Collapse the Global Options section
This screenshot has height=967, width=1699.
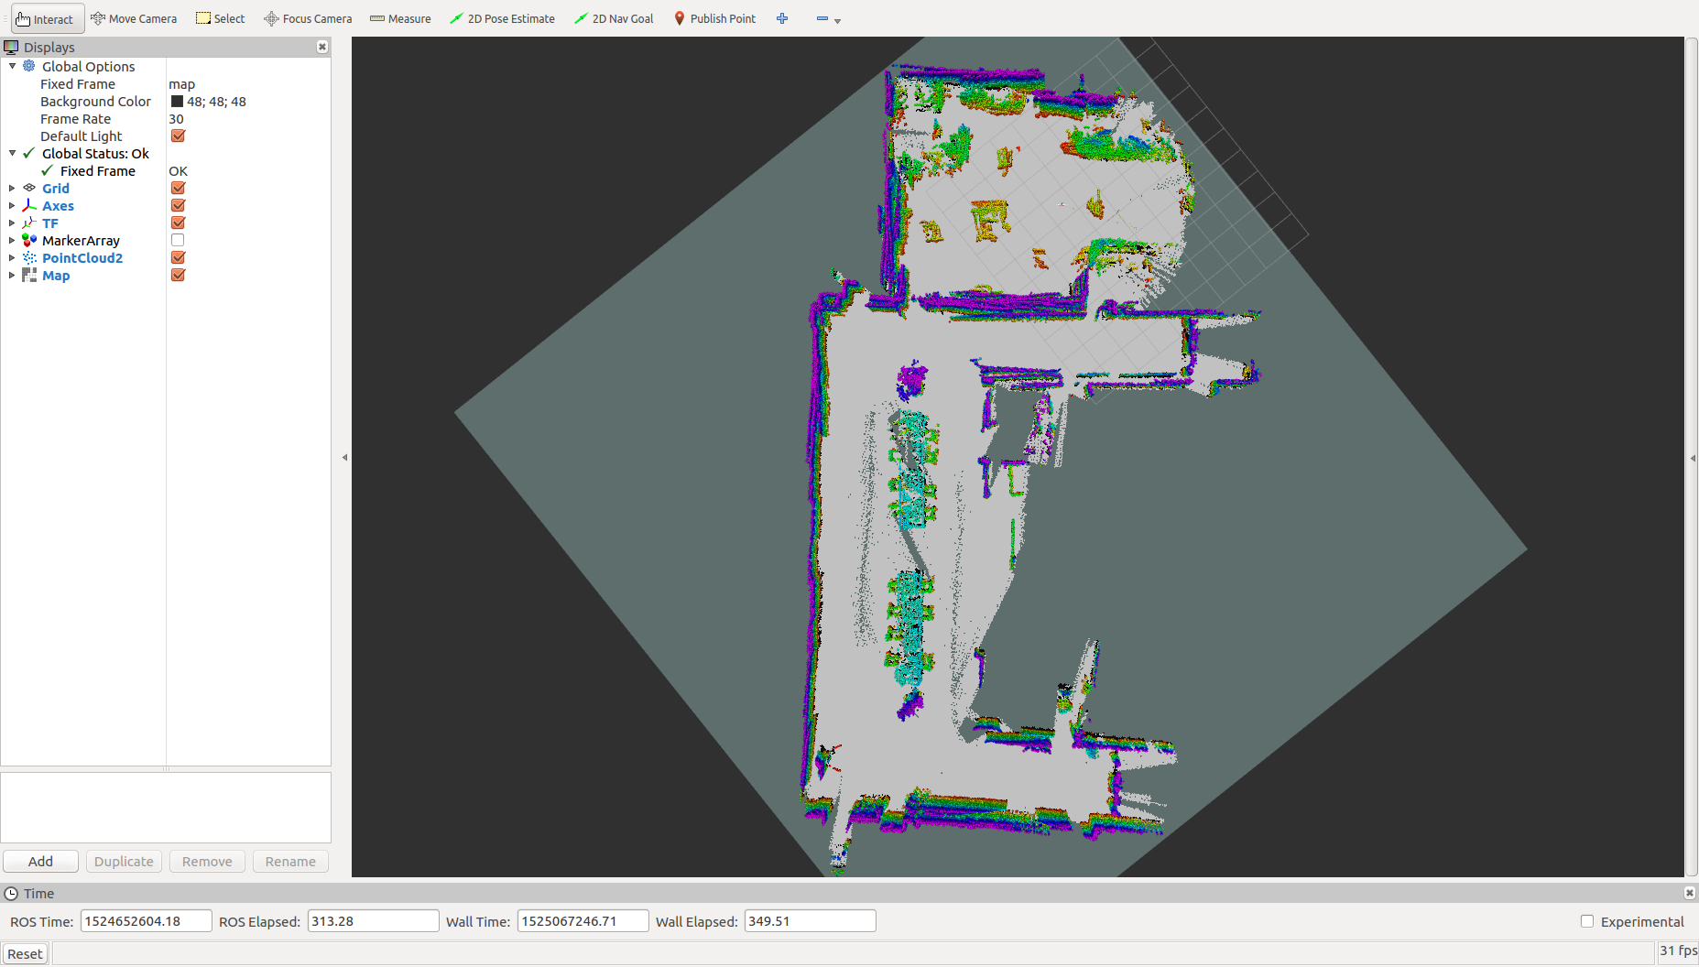(x=12, y=66)
